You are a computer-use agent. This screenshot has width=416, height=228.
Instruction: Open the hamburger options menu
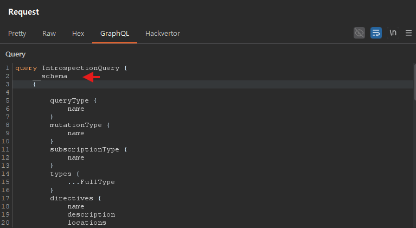point(408,33)
